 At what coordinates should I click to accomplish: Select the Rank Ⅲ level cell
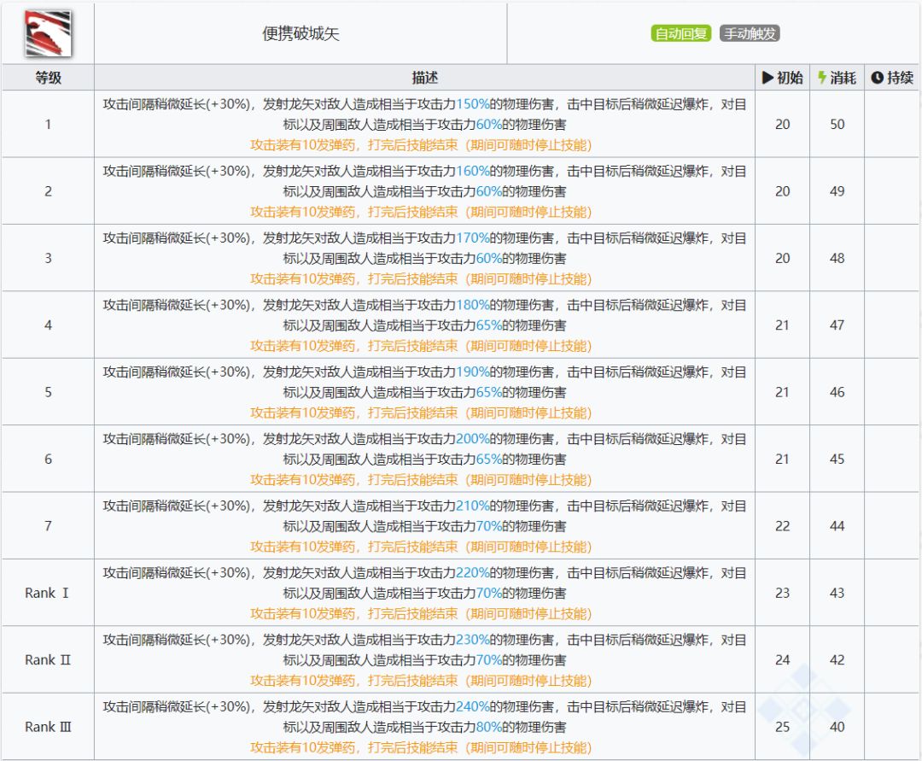click(x=48, y=727)
